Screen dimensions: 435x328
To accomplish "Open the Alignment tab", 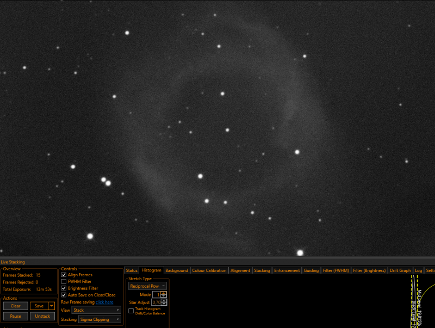I will pyautogui.click(x=240, y=270).
